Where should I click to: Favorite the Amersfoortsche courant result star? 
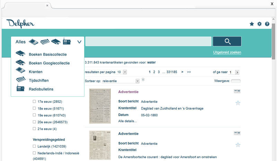click(x=238, y=145)
